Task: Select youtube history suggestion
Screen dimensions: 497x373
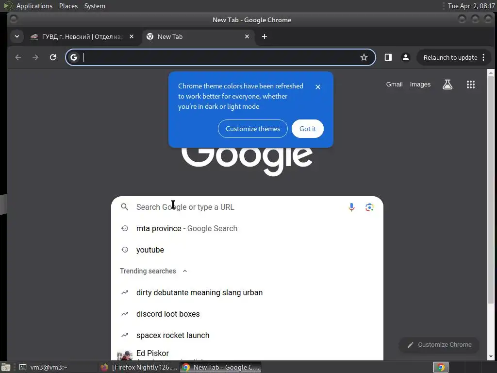Action: click(x=247, y=250)
